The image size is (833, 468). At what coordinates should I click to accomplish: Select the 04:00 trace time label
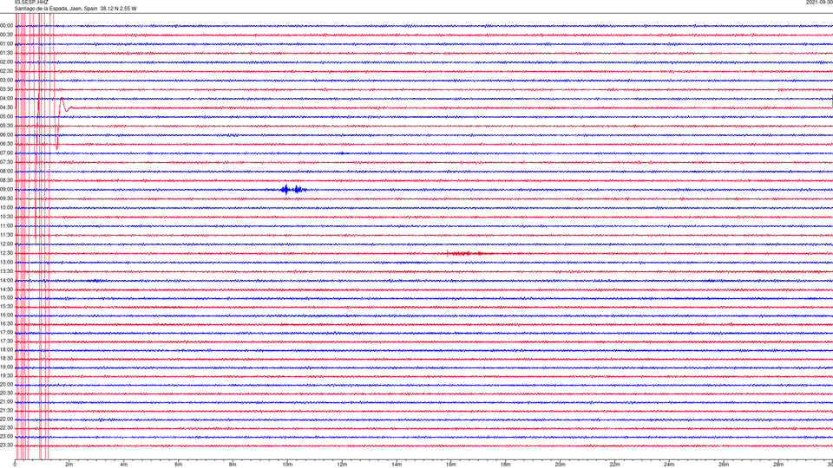6,98
